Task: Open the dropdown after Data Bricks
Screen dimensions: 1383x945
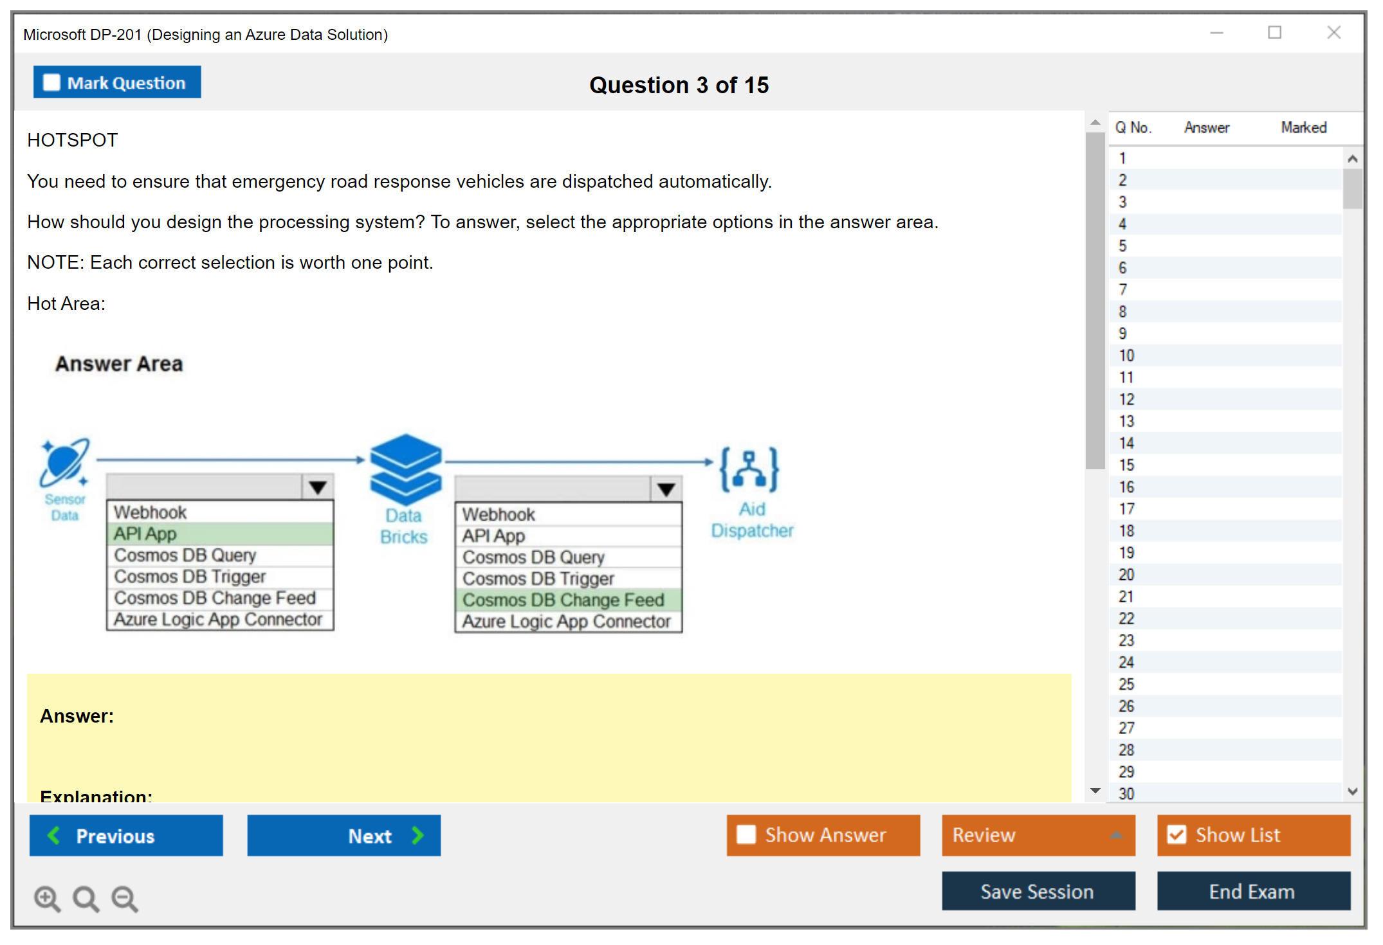Action: click(x=666, y=490)
